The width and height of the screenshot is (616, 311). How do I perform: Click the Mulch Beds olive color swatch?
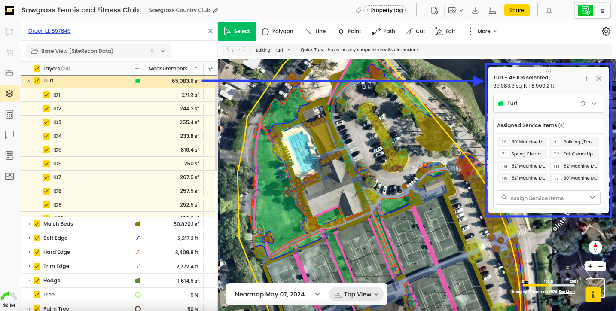tap(138, 224)
